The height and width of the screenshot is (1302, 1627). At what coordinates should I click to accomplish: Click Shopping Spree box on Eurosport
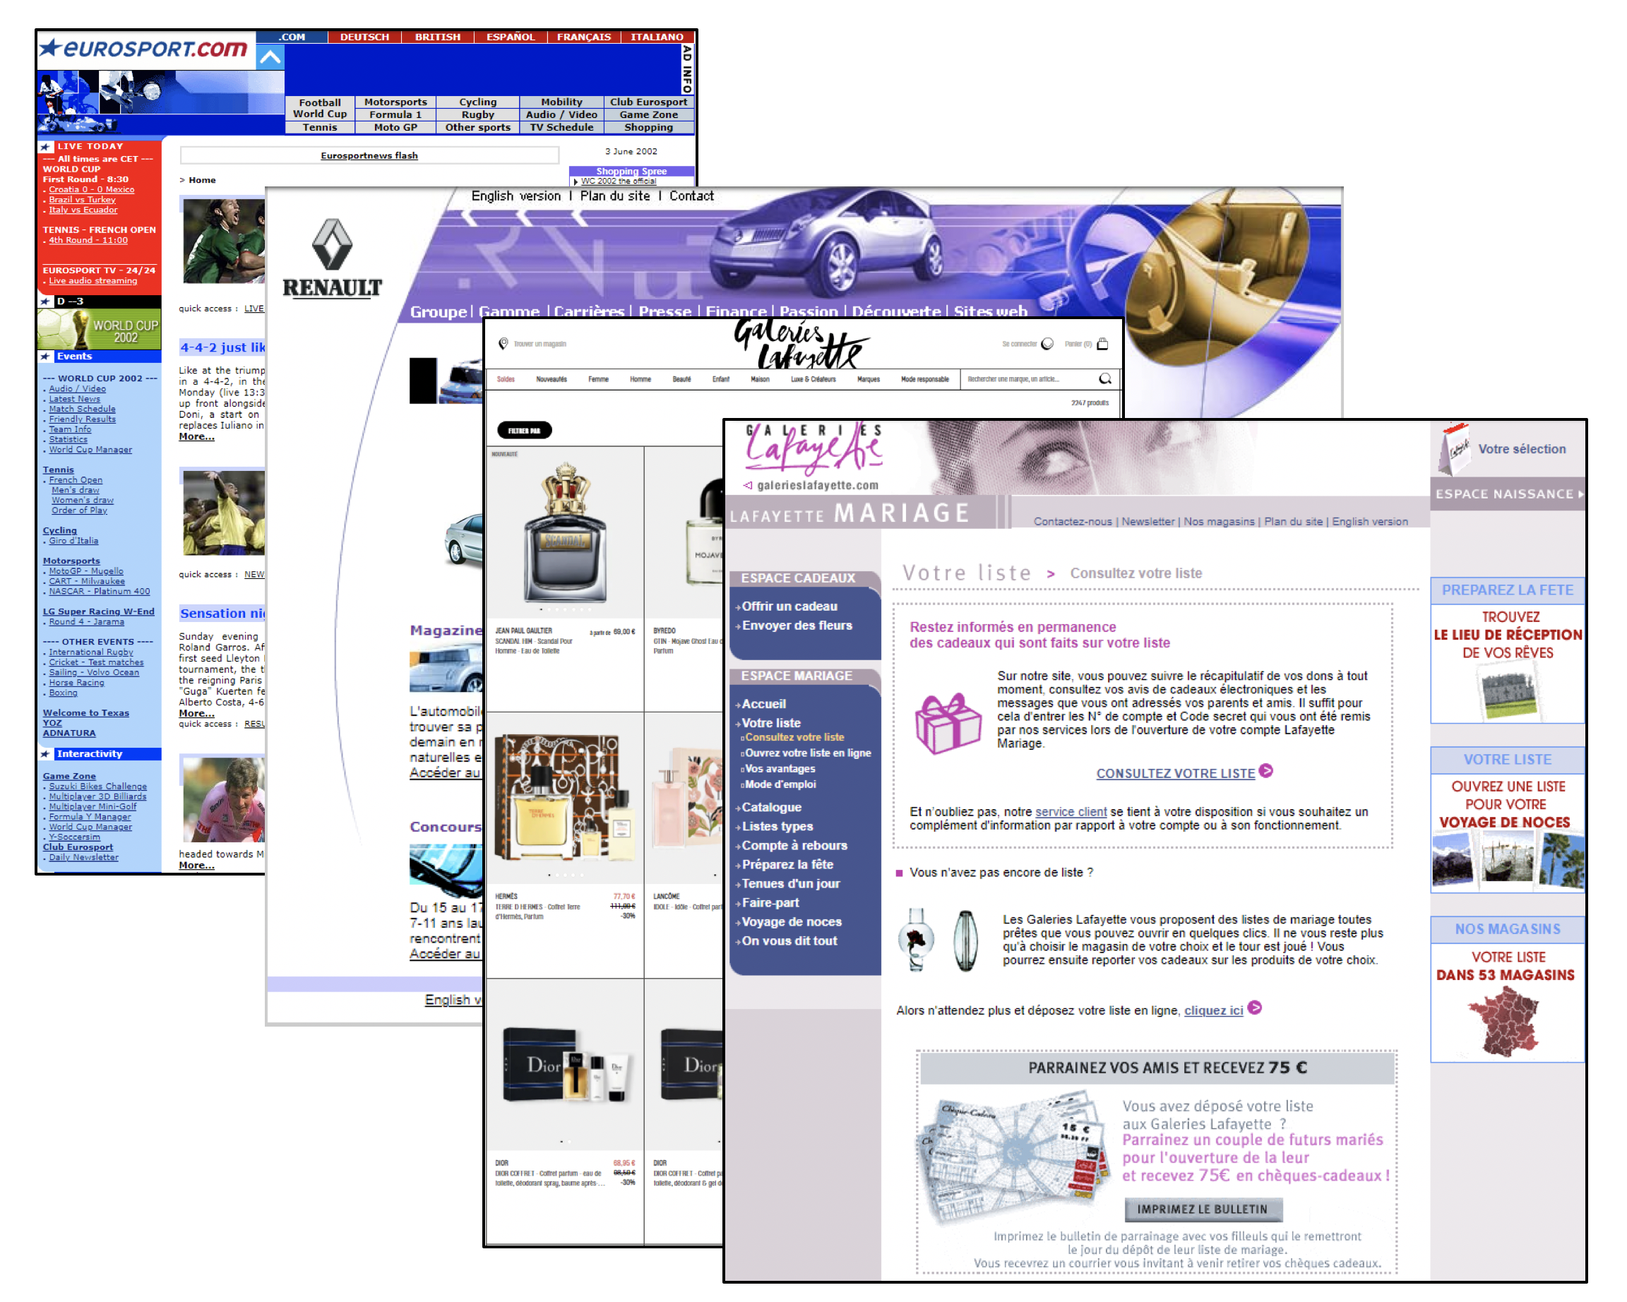(x=631, y=172)
